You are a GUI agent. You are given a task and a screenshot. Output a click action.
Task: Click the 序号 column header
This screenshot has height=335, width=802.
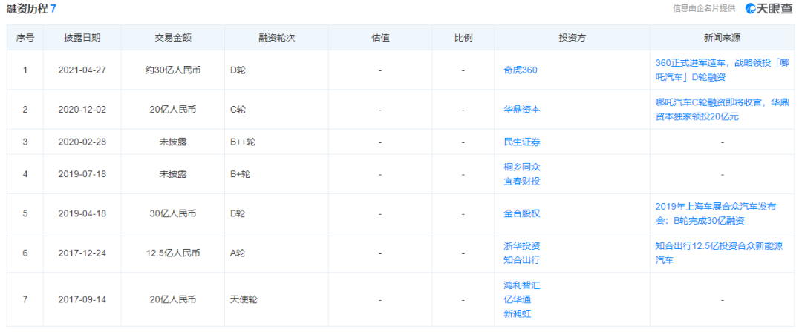coord(25,38)
